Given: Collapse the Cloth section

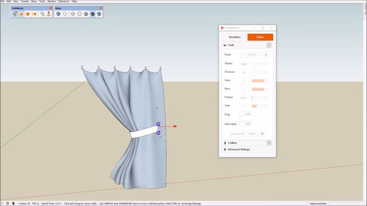Looking at the screenshot, I should 225,45.
